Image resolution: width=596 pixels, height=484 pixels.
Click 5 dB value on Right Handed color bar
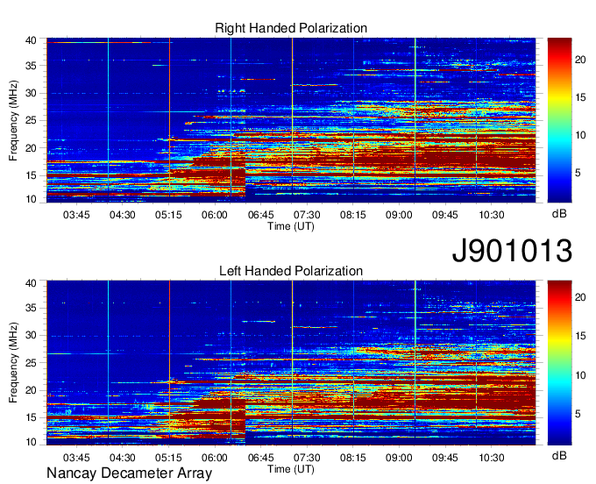578,173
